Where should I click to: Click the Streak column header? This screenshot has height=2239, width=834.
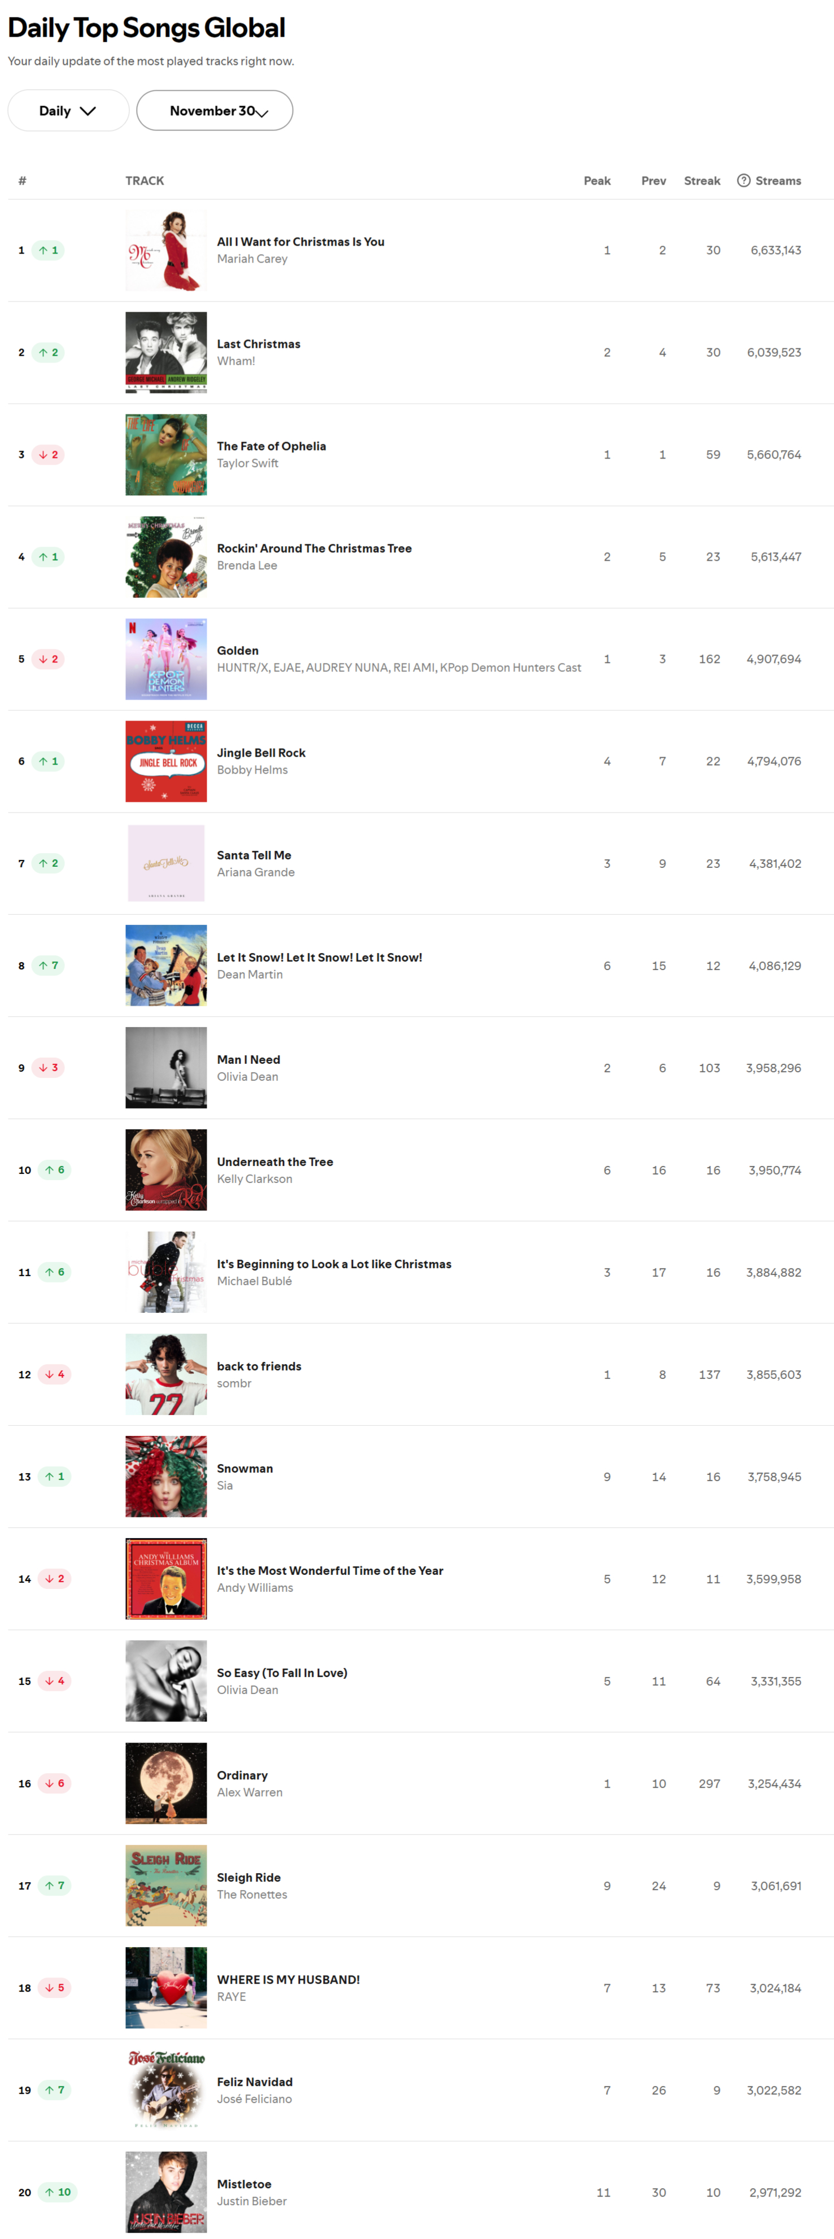(702, 181)
